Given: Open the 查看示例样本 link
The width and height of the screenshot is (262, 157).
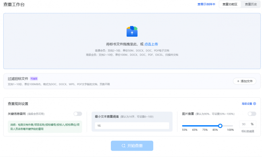Looking at the screenshot, I should [x=206, y=4].
